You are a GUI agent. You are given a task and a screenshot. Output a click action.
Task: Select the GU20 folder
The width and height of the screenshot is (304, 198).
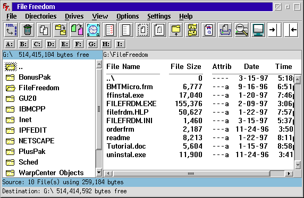[x=21, y=98]
